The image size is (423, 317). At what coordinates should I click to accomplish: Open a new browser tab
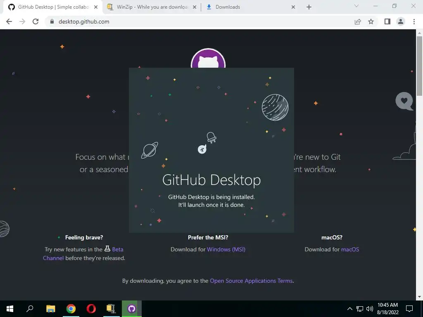coord(309,7)
